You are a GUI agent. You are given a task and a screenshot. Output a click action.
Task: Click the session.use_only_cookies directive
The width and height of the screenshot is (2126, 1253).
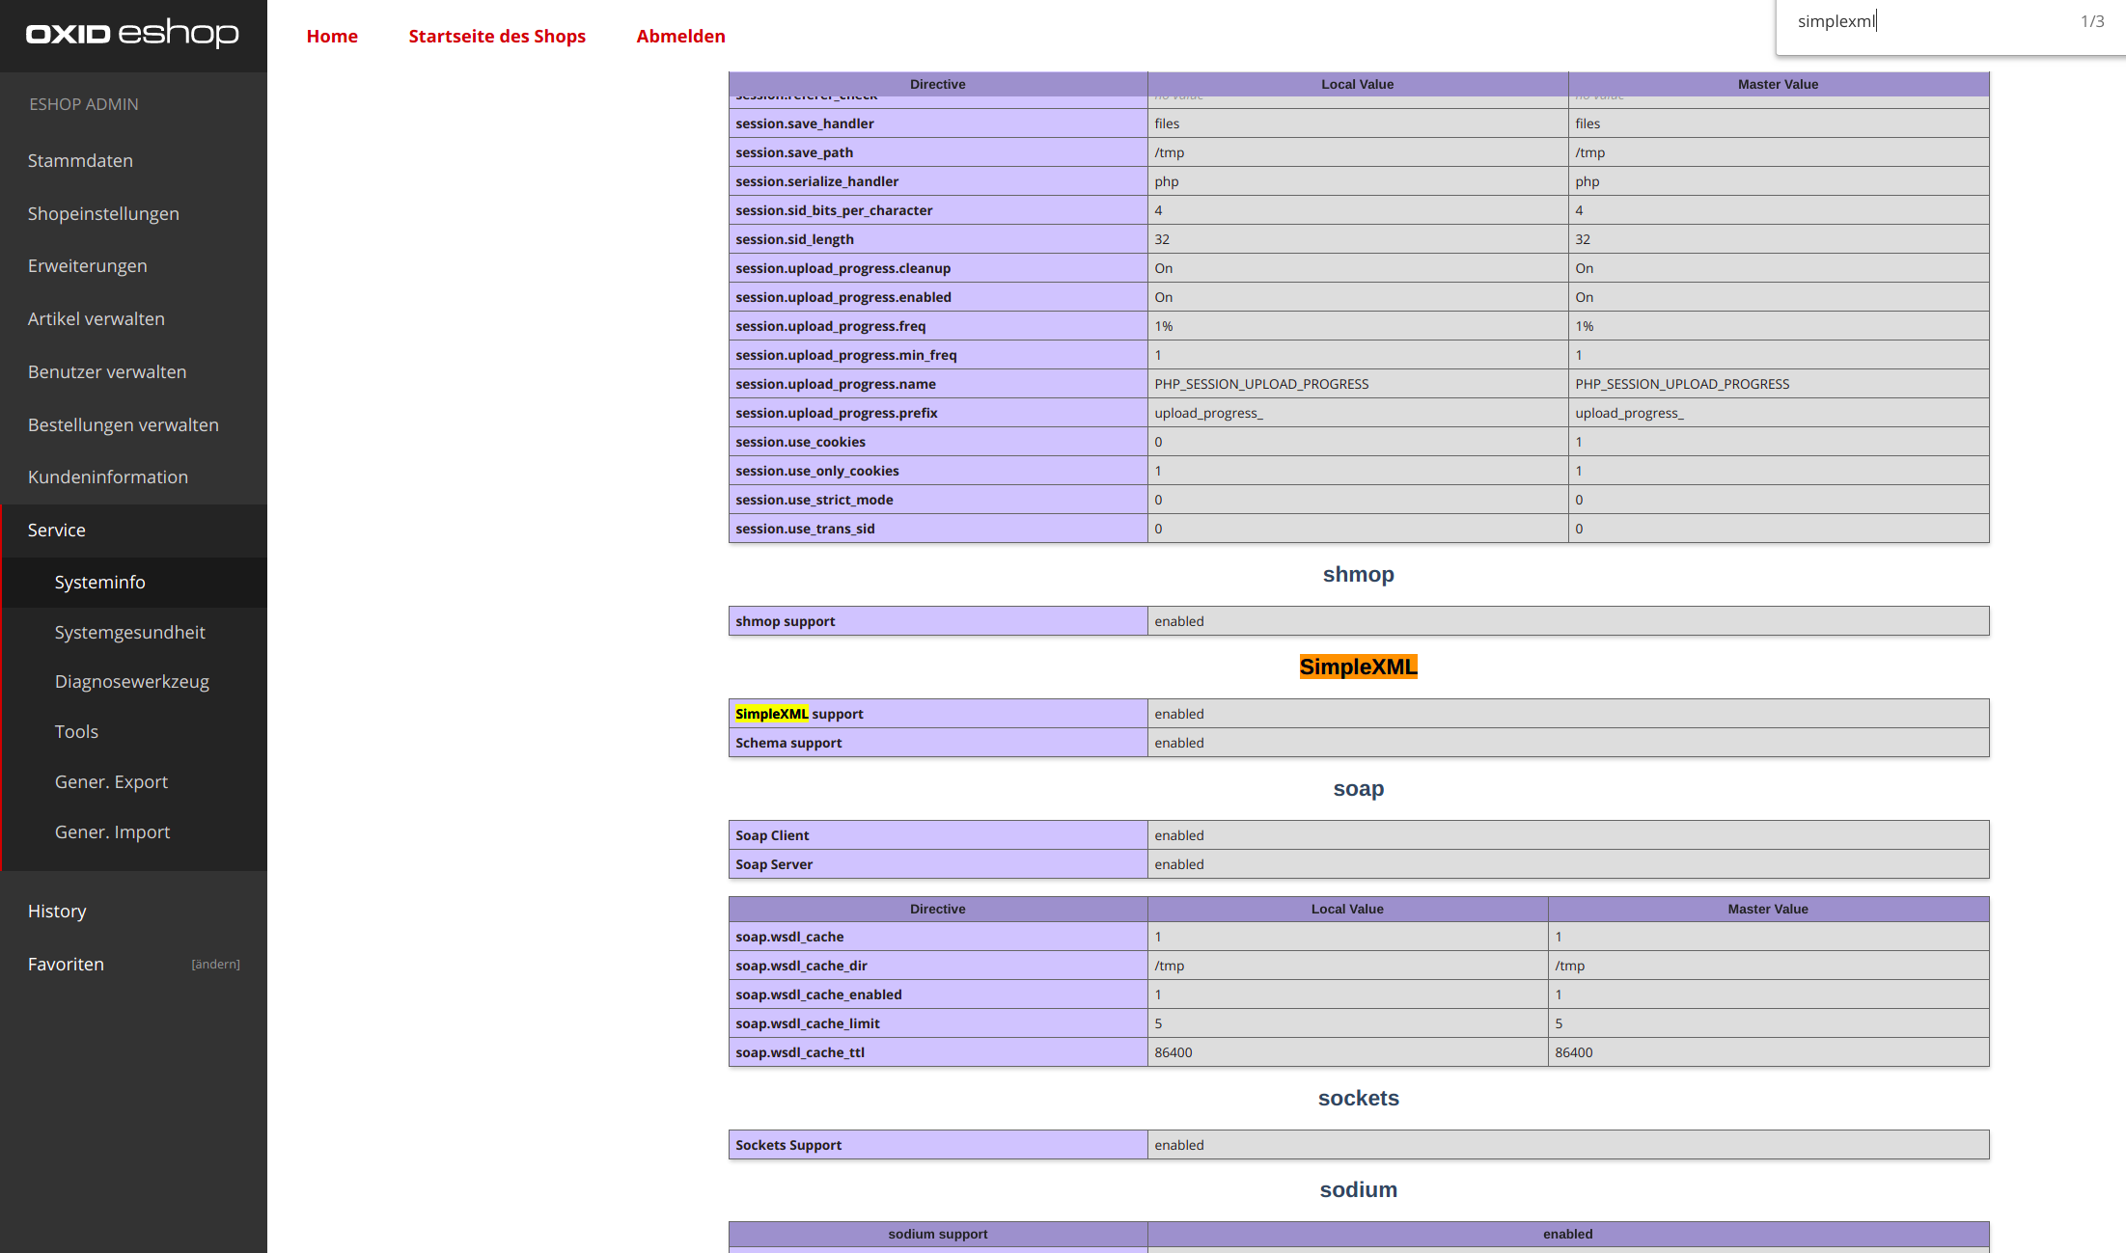[817, 471]
